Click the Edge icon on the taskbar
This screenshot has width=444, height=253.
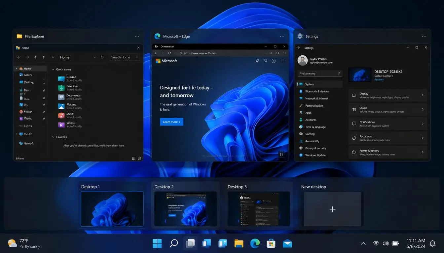pos(255,243)
